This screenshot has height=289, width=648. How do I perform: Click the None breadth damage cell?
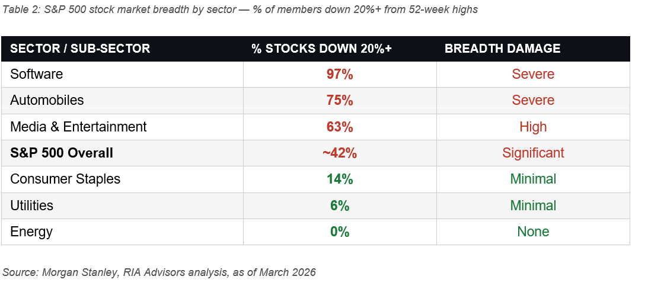533,232
